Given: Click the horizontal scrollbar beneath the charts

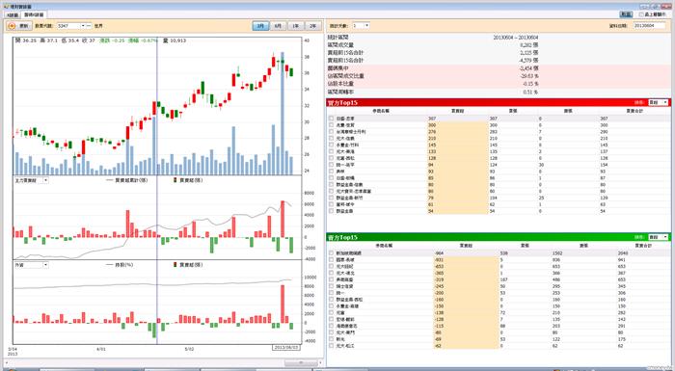Looking at the screenshot, I should [164, 363].
